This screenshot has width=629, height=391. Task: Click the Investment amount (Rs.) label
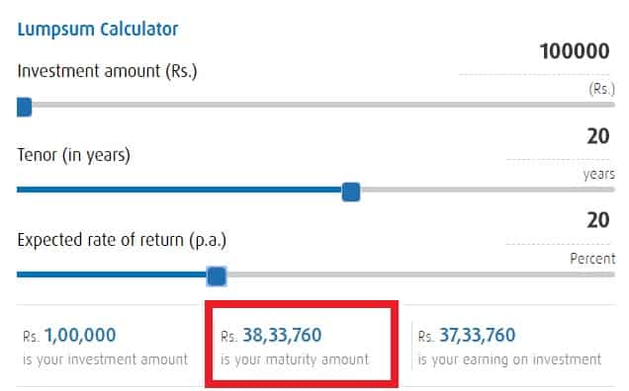point(107,71)
